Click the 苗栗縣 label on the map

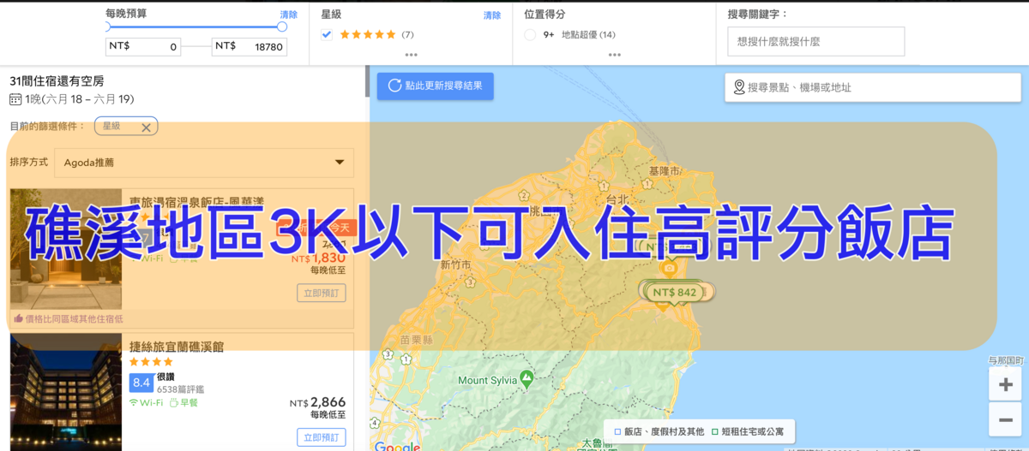415,340
